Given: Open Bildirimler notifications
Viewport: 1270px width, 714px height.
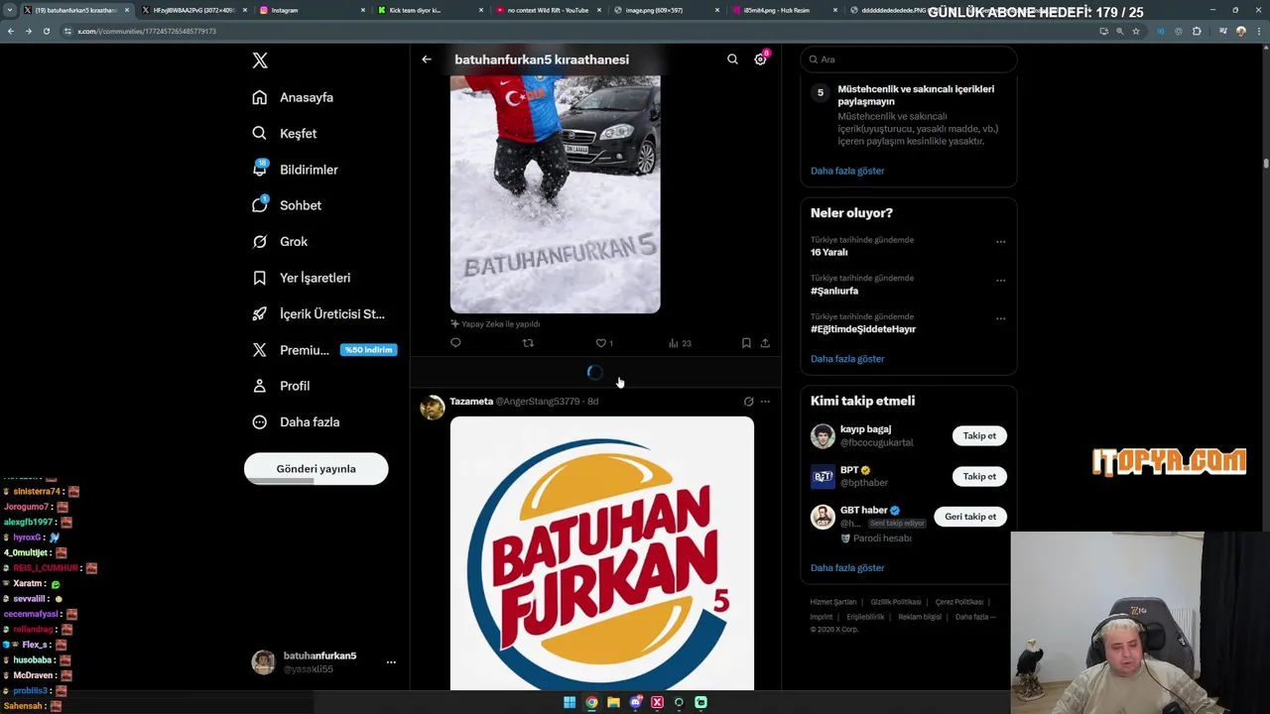Looking at the screenshot, I should (295, 170).
